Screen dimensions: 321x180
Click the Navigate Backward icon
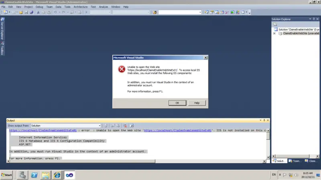[x=72, y=12]
